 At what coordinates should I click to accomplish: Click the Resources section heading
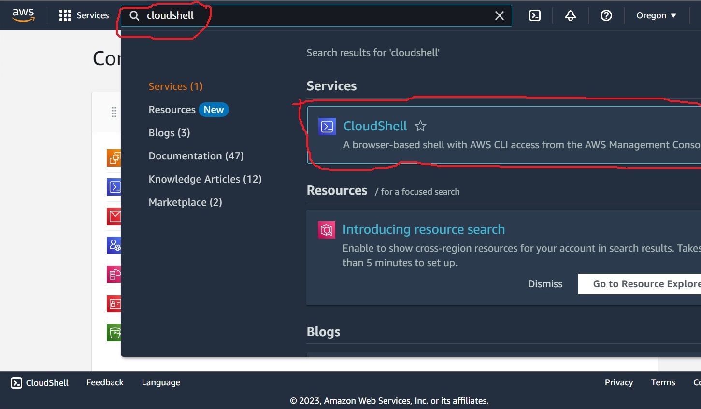click(x=337, y=191)
